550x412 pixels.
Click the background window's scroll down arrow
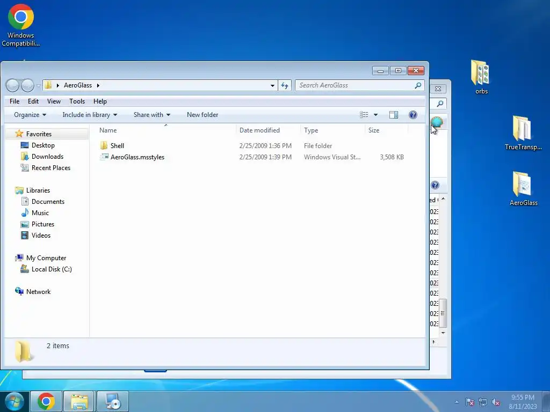(x=443, y=333)
